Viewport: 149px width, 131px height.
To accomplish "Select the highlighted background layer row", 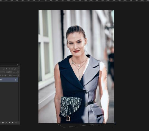I will coord(9,80).
